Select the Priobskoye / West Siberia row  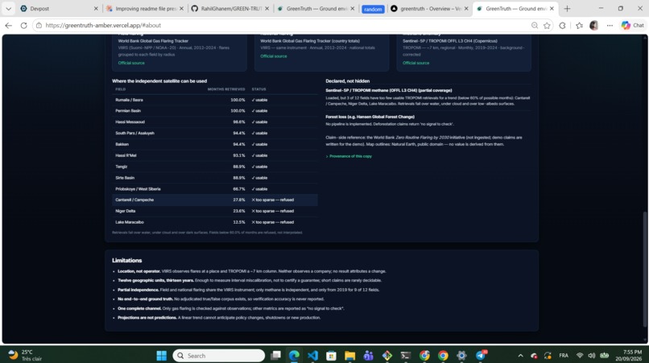[215, 189]
